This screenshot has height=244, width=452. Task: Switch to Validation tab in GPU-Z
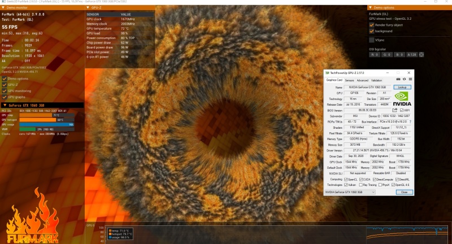tap(376, 80)
